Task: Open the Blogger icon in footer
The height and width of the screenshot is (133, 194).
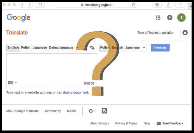Action: pos(104,111)
